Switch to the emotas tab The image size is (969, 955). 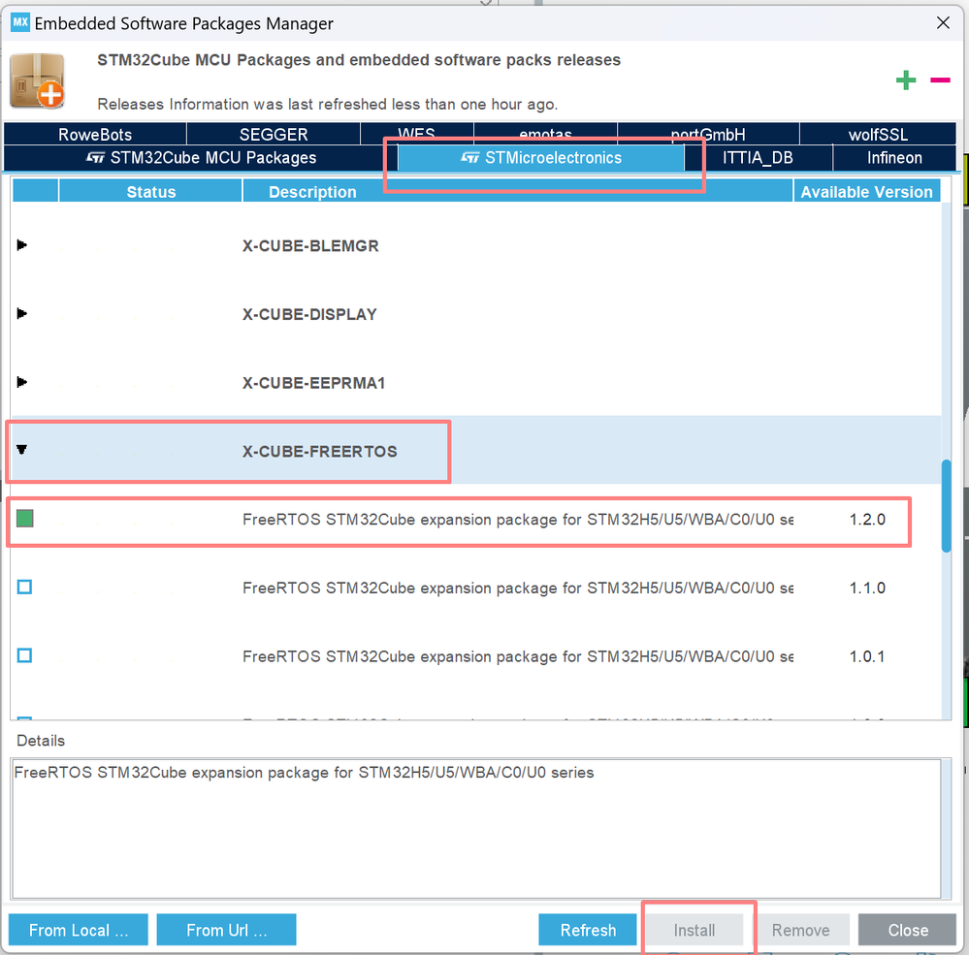pos(545,134)
